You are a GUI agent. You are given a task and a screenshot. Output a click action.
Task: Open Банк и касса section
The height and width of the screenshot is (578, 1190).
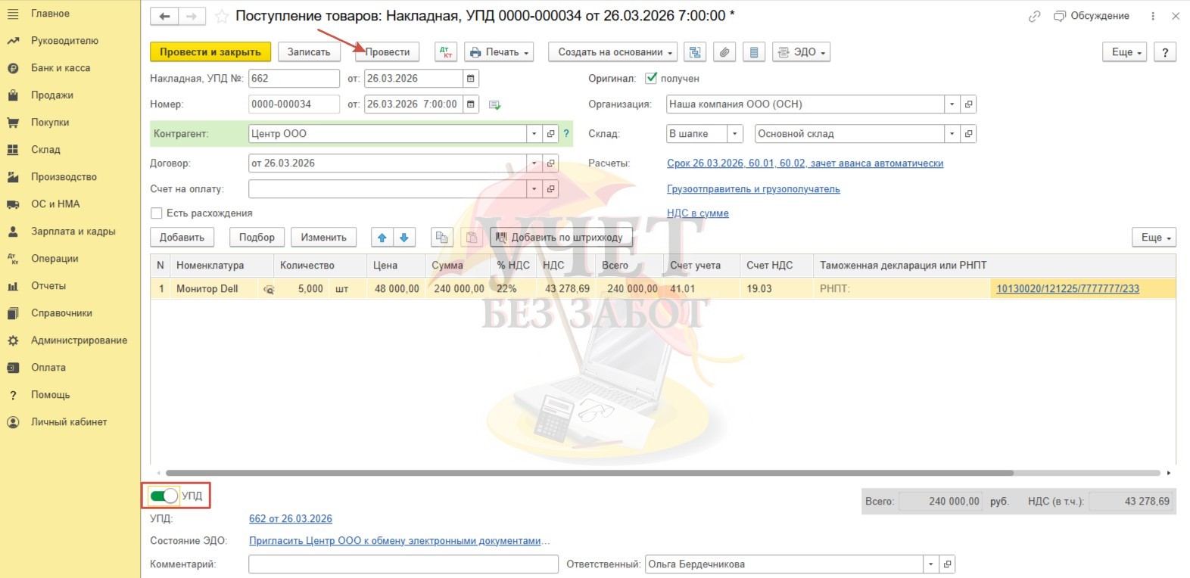60,68
